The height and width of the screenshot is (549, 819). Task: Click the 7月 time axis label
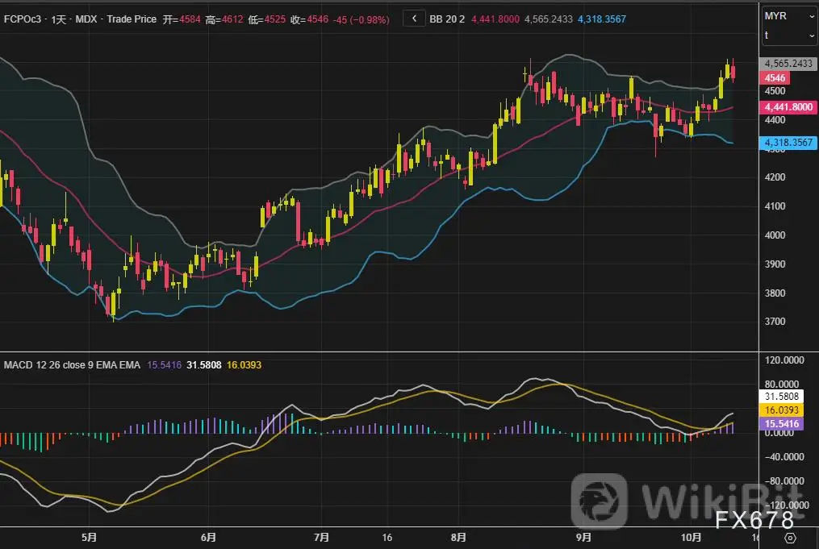[321, 537]
